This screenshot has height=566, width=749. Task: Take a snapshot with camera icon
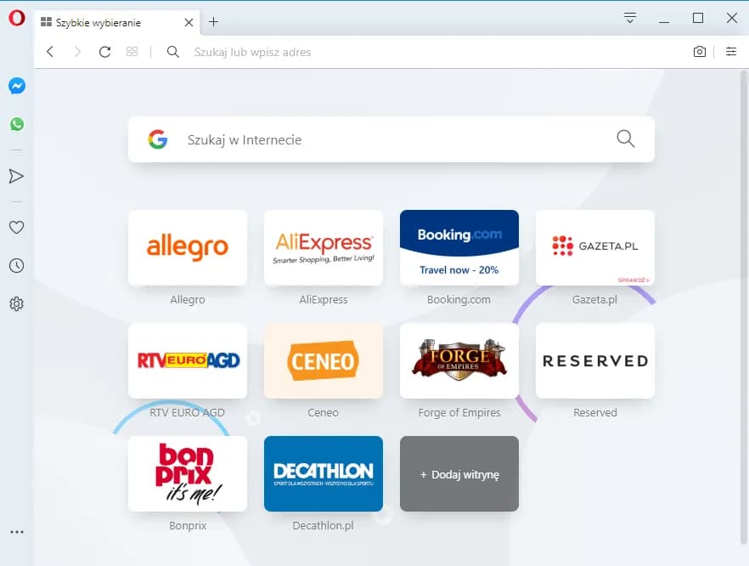[x=700, y=52]
